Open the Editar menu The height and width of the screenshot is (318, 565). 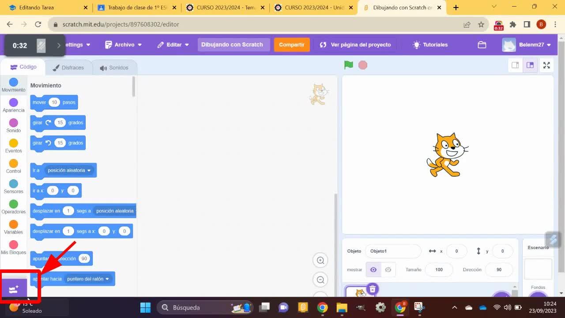pos(173,45)
